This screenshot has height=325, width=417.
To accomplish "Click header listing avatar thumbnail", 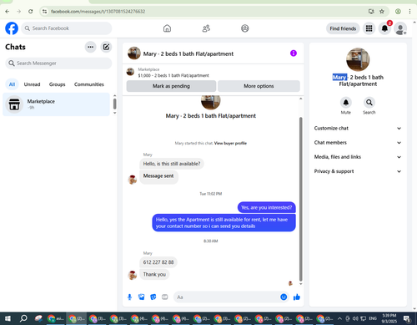I will click(x=133, y=53).
